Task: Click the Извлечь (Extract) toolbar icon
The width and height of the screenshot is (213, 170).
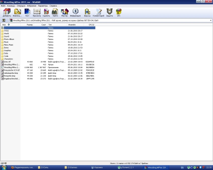Action: point(17,13)
